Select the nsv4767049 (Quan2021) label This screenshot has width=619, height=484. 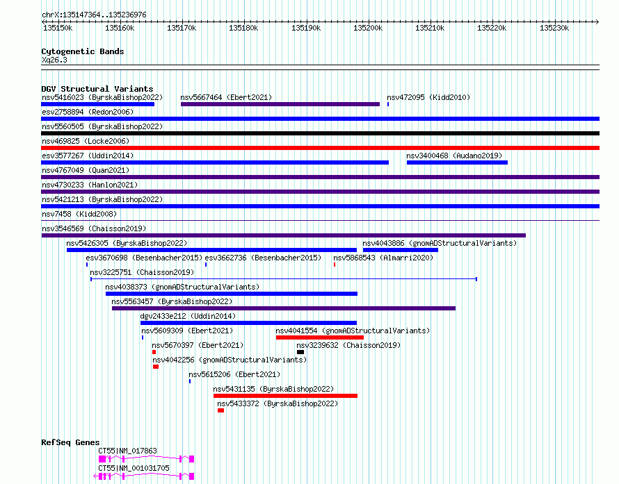tap(86, 170)
